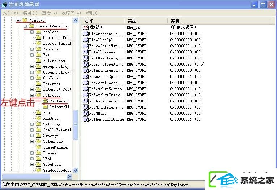Expand the Themes key
Image resolution: width=277 pixels, height=190 pixels.
pos(32,153)
